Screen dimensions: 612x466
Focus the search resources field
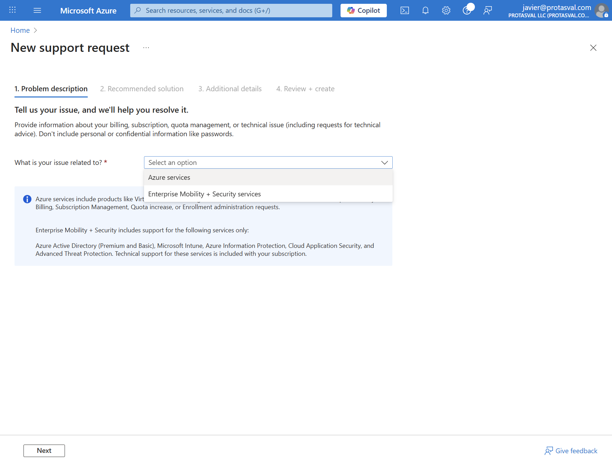click(231, 10)
